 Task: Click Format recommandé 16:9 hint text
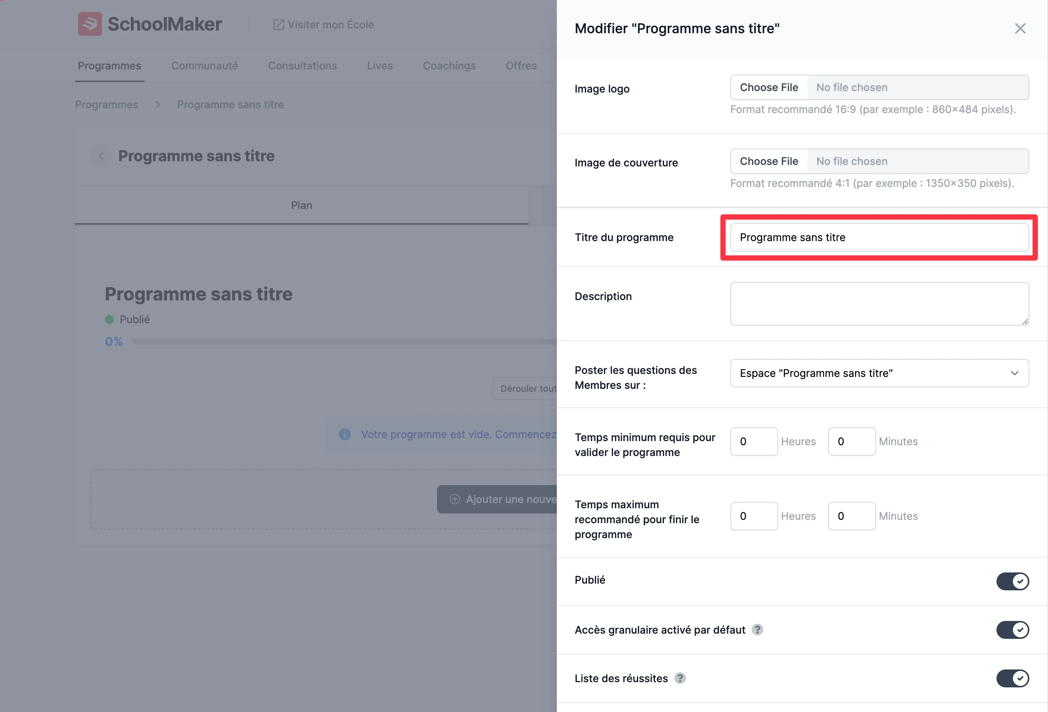[x=873, y=110]
